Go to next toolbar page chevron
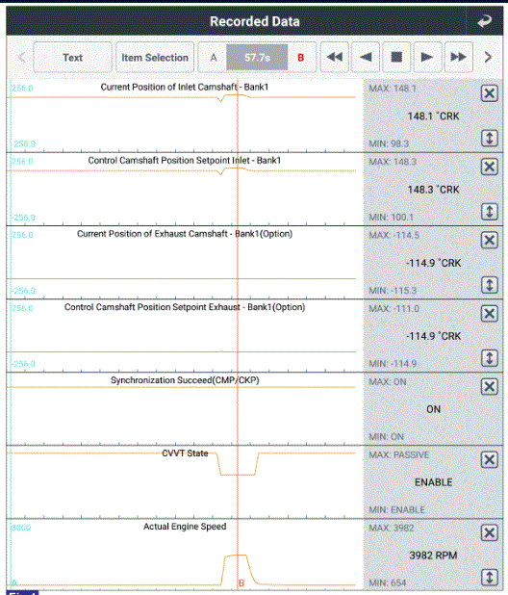This screenshot has height=595, width=508. point(488,58)
